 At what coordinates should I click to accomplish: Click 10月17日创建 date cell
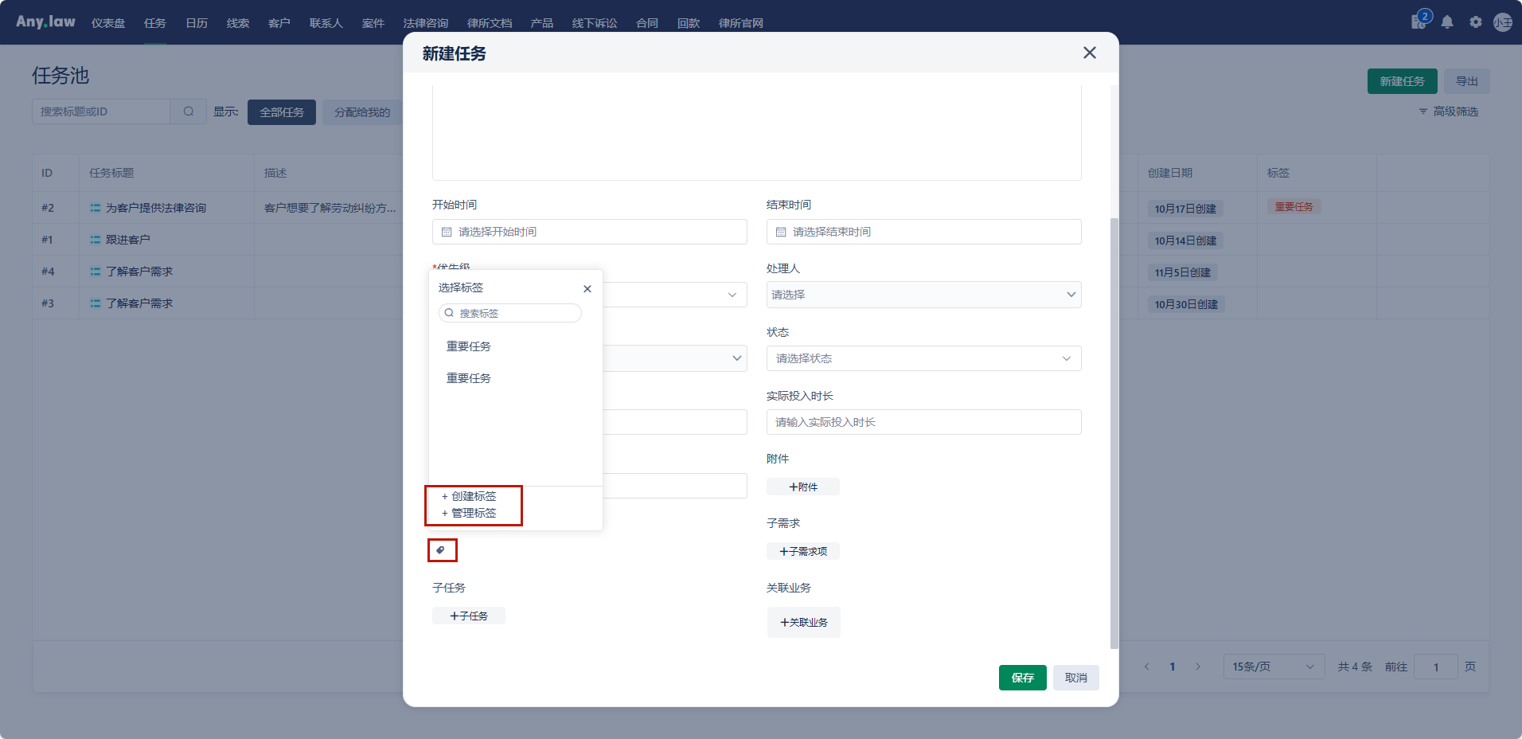tap(1185, 209)
